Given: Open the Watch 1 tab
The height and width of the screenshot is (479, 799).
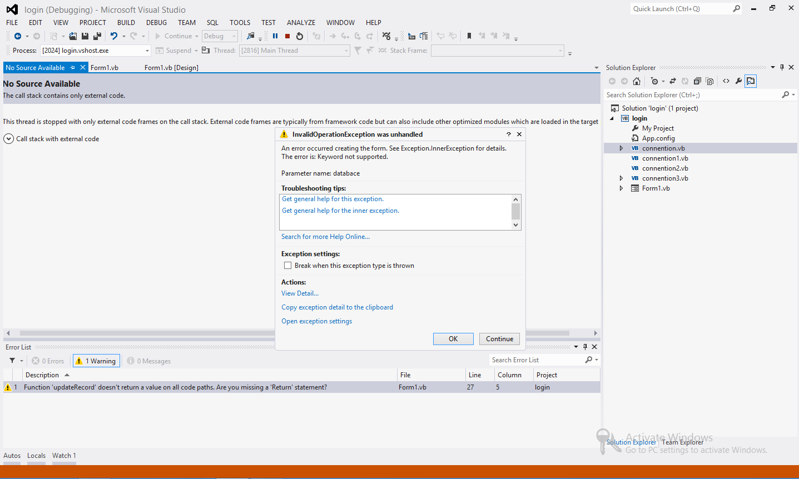Looking at the screenshot, I should 64,456.
